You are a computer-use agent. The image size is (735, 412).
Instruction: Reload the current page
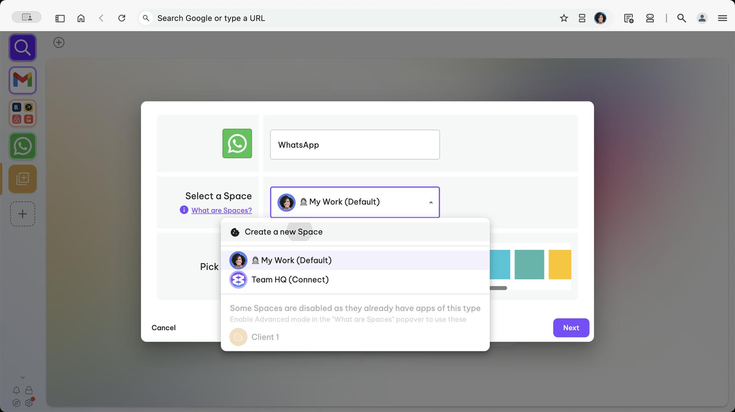(x=122, y=18)
